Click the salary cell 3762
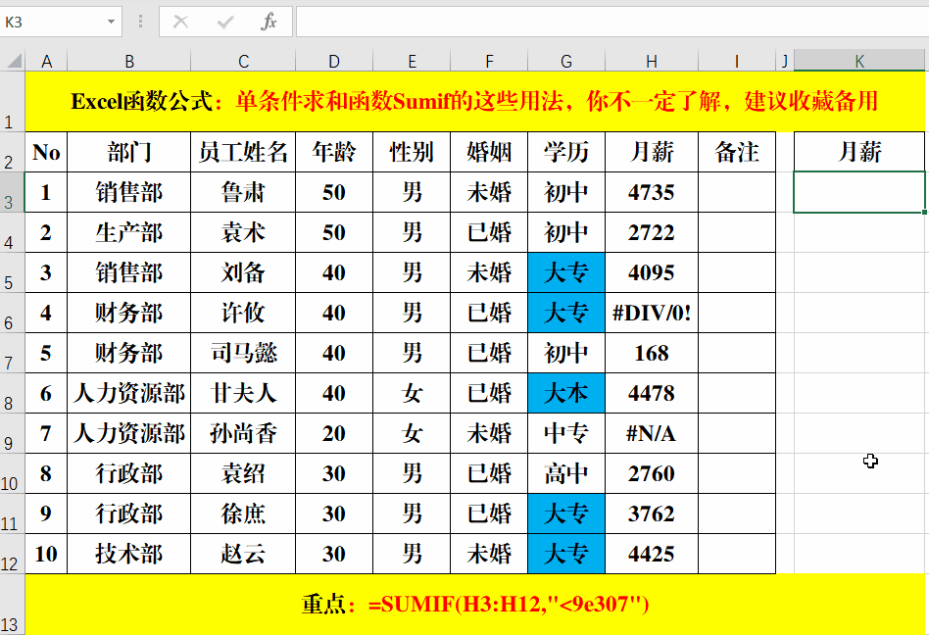The width and height of the screenshot is (929, 635). [652, 513]
